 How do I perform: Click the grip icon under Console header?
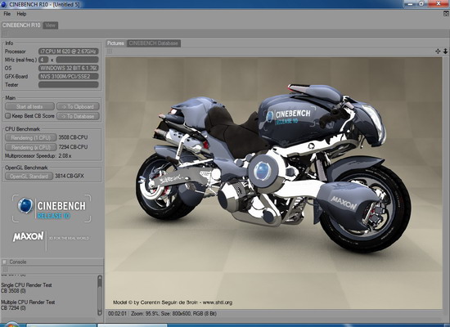[x=5, y=269]
